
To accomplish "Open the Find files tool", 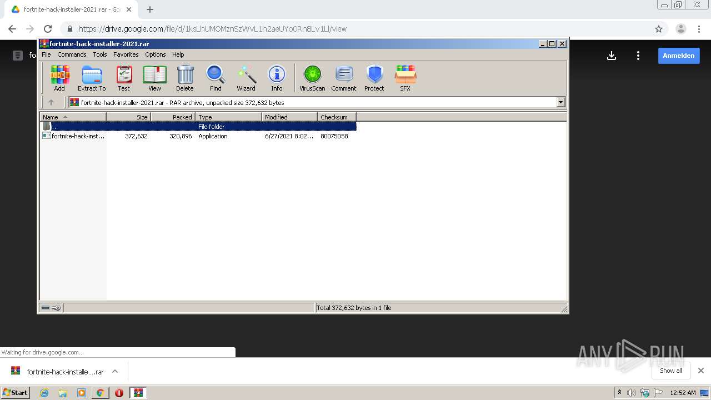I will click(216, 78).
